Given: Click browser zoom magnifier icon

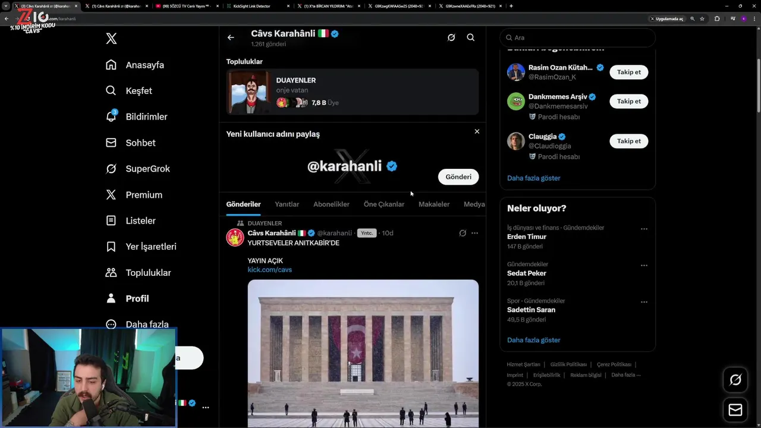Looking at the screenshot, I should tap(692, 18).
